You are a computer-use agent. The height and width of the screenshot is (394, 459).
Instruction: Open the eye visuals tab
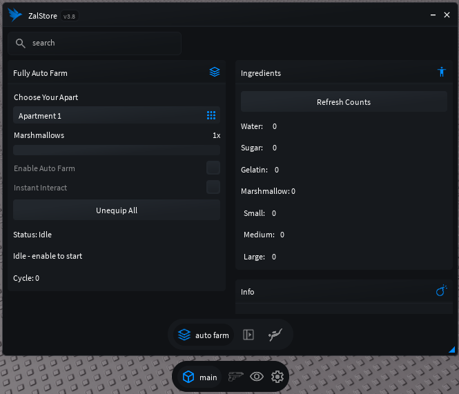click(257, 377)
